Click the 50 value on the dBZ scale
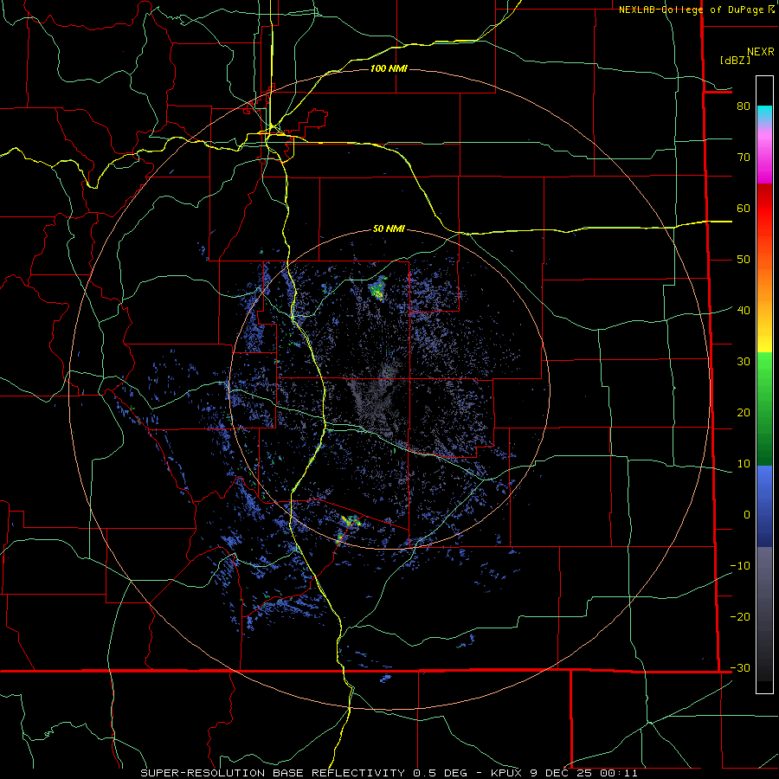This screenshot has width=779, height=779. [x=744, y=260]
